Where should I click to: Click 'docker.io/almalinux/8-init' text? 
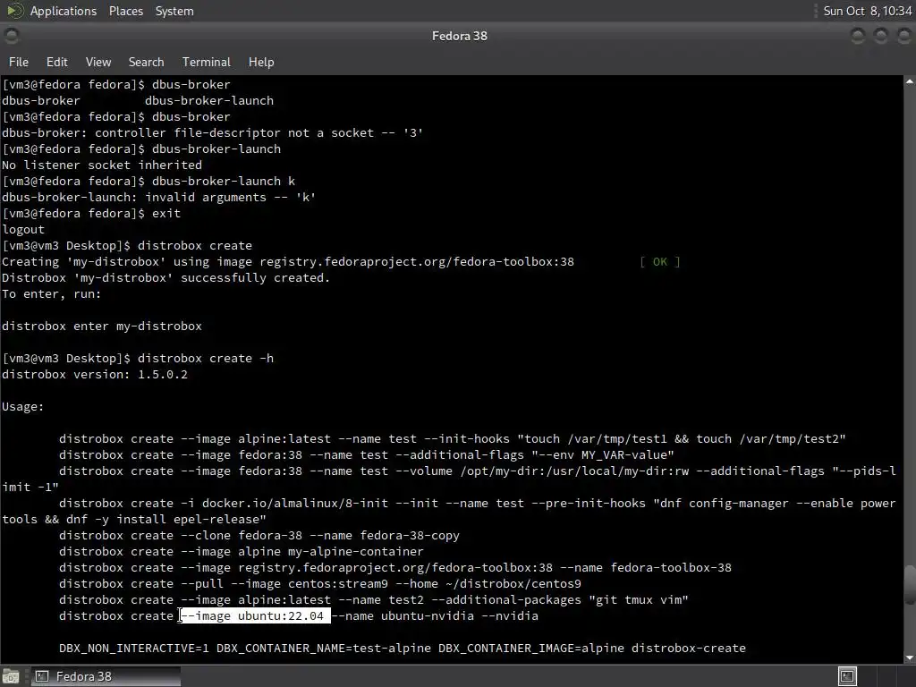pos(295,503)
